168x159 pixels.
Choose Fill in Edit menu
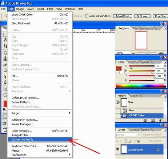coord(40,76)
